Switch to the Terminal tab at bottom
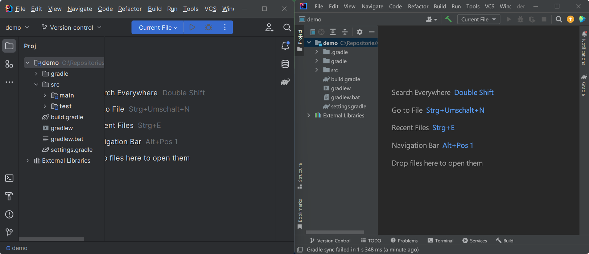 440,241
